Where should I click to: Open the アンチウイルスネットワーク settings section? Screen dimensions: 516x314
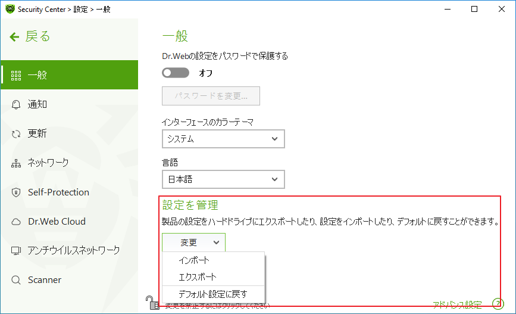pyautogui.click(x=69, y=251)
